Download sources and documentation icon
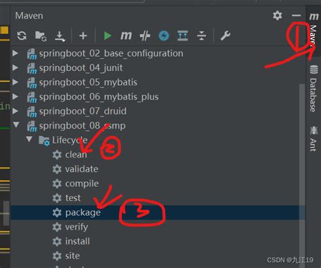The image size is (321, 268). pyautogui.click(x=60, y=36)
